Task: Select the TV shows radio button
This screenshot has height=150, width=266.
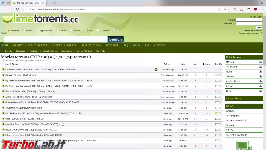Action: 98,30
